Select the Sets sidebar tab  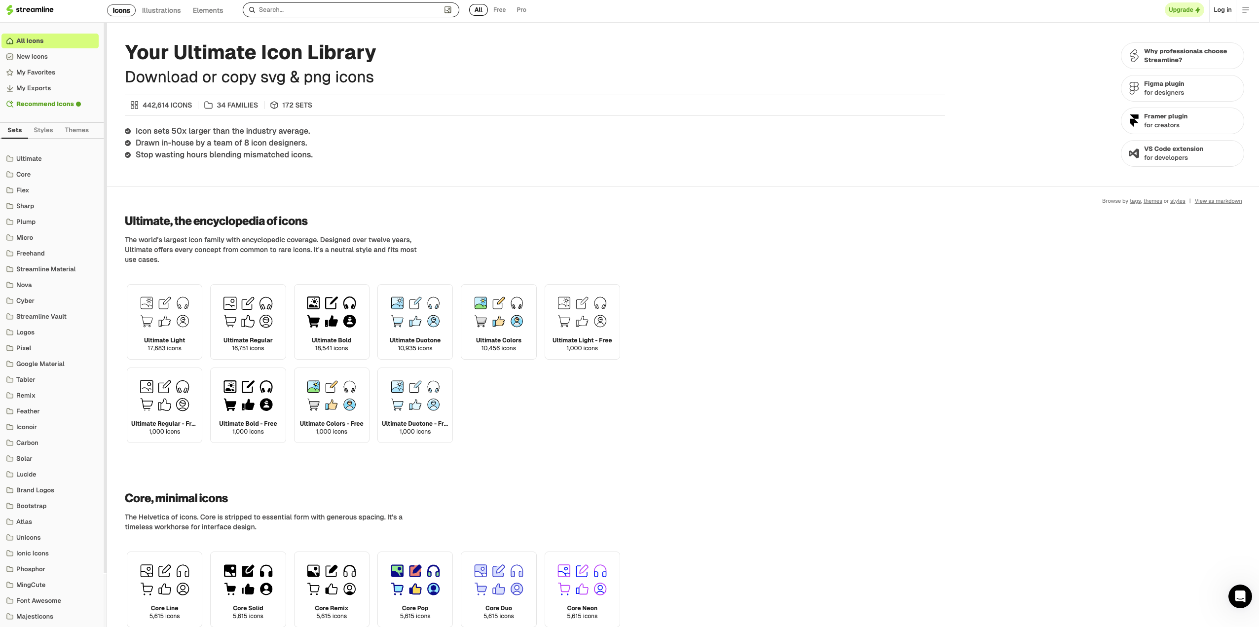coord(15,130)
